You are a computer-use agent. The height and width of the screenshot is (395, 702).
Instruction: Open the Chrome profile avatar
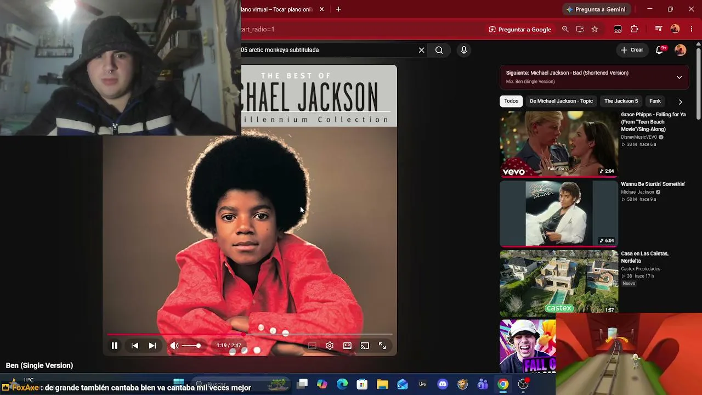point(675,29)
